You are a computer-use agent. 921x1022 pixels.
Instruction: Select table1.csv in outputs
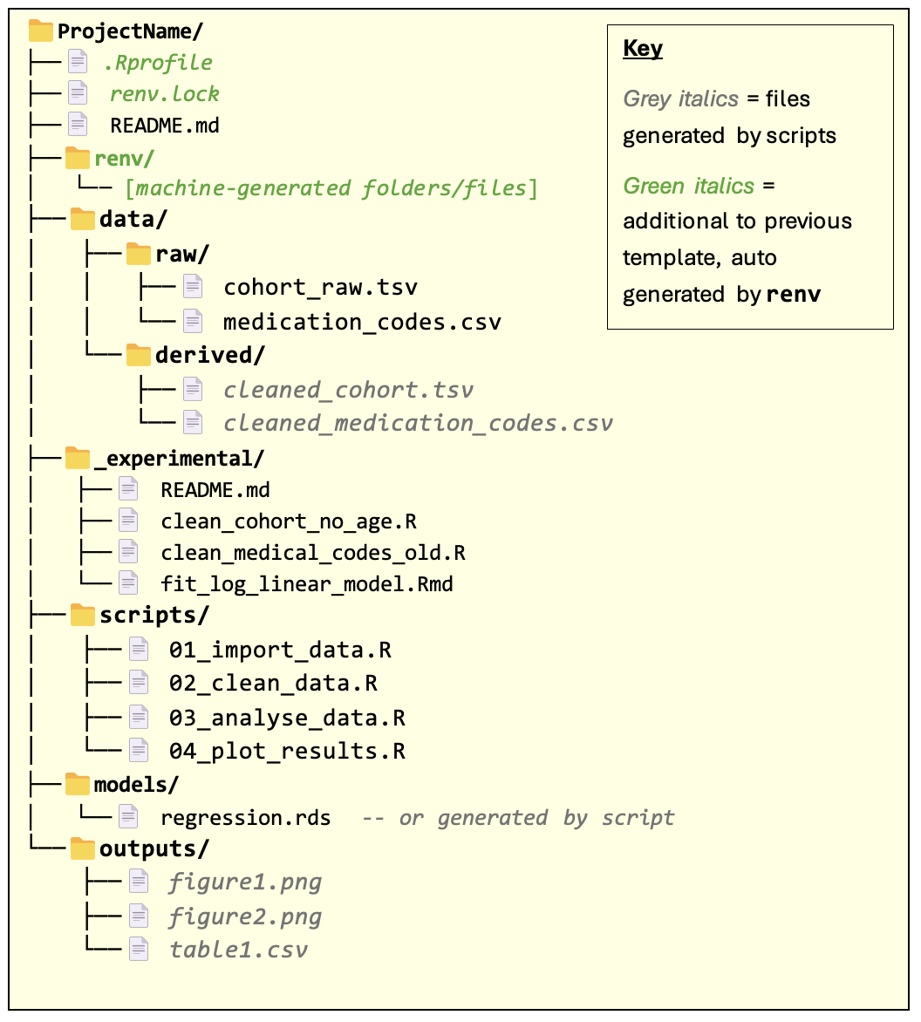pyautogui.click(x=238, y=949)
